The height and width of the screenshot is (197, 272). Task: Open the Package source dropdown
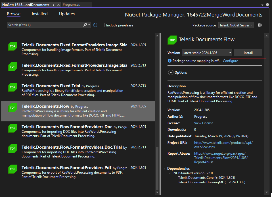(x=236, y=25)
